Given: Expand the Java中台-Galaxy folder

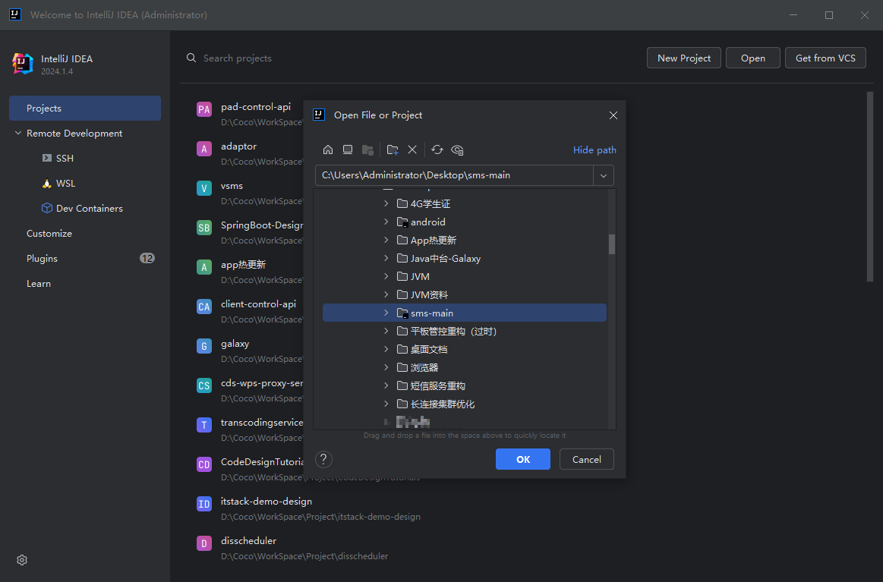Looking at the screenshot, I should point(386,258).
